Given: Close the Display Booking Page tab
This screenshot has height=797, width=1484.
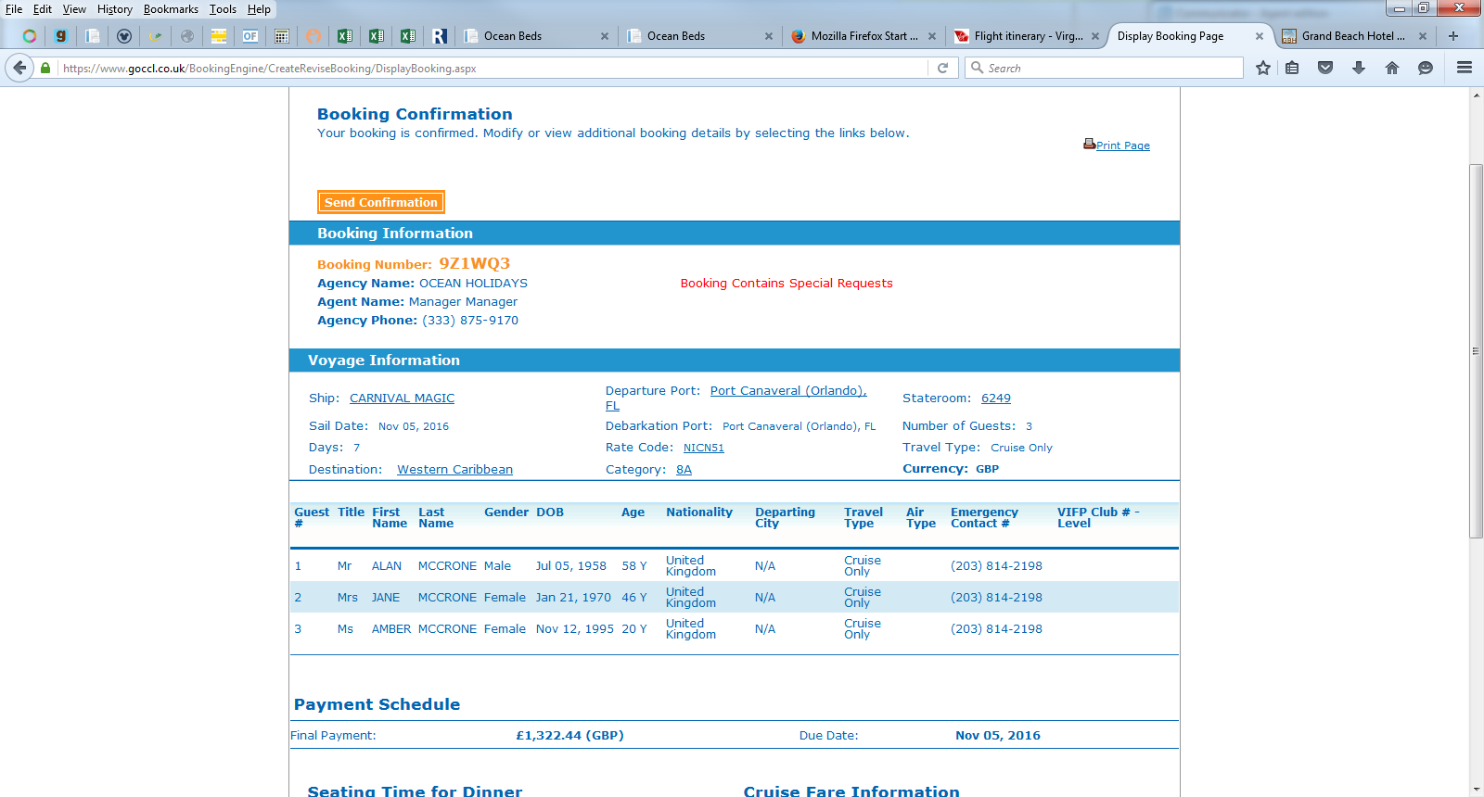Looking at the screenshot, I should point(1260,36).
